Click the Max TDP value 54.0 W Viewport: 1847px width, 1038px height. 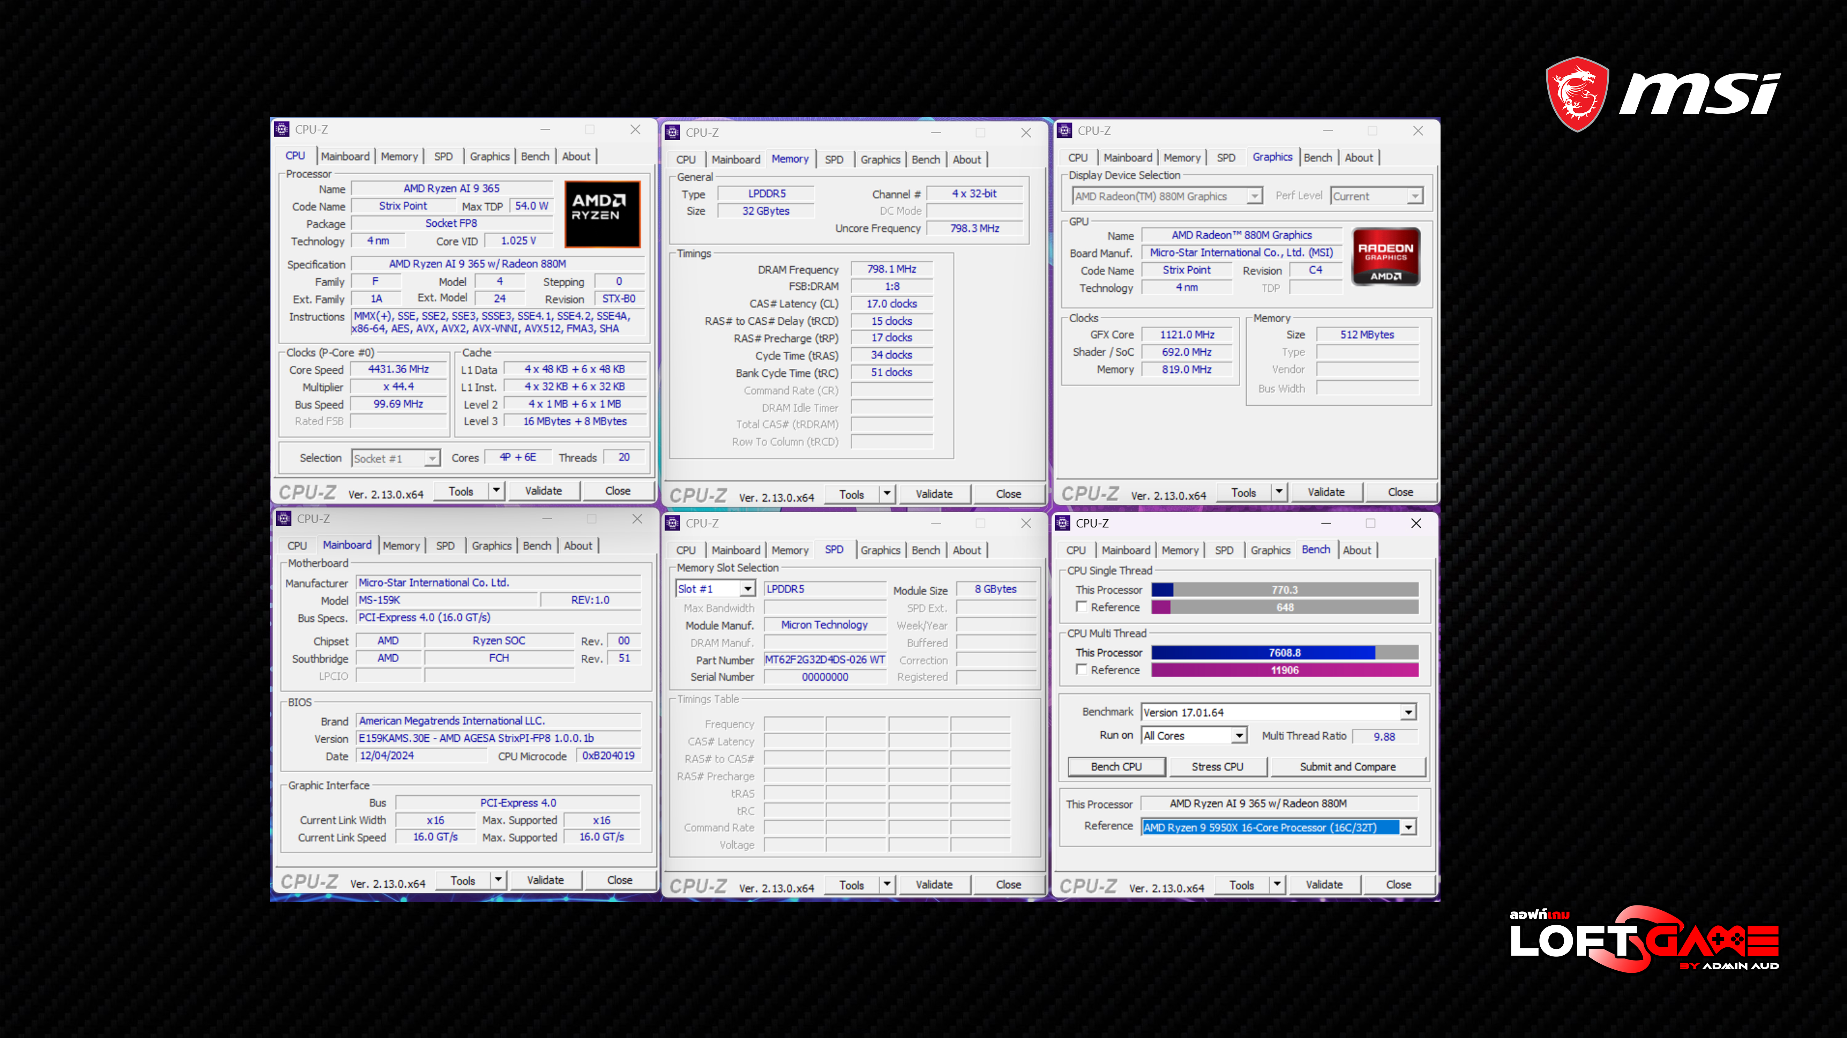point(531,206)
